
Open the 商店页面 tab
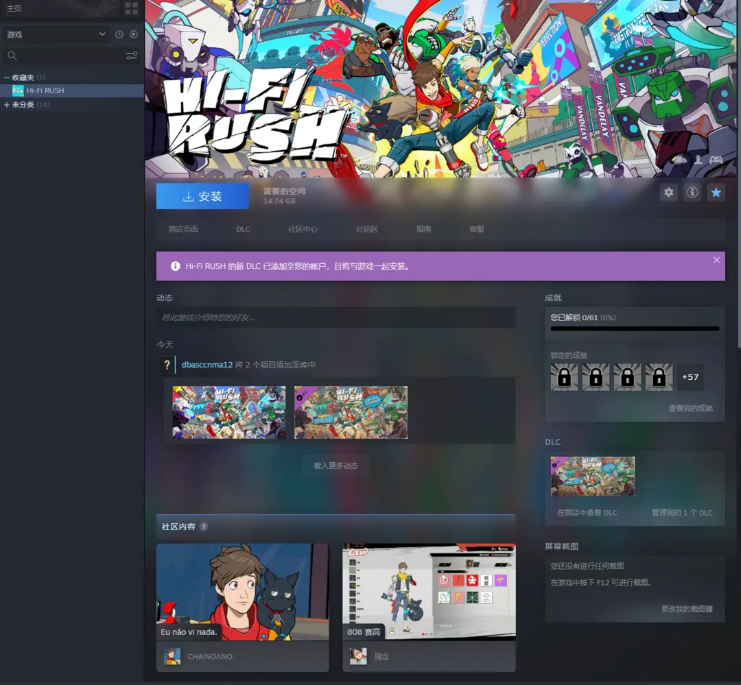183,229
